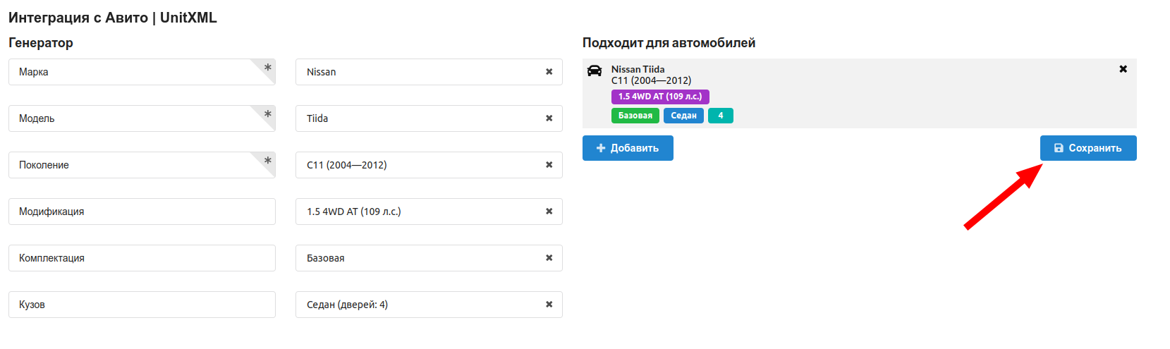Clear the C11 (2004—2012) generation selection

[549, 165]
